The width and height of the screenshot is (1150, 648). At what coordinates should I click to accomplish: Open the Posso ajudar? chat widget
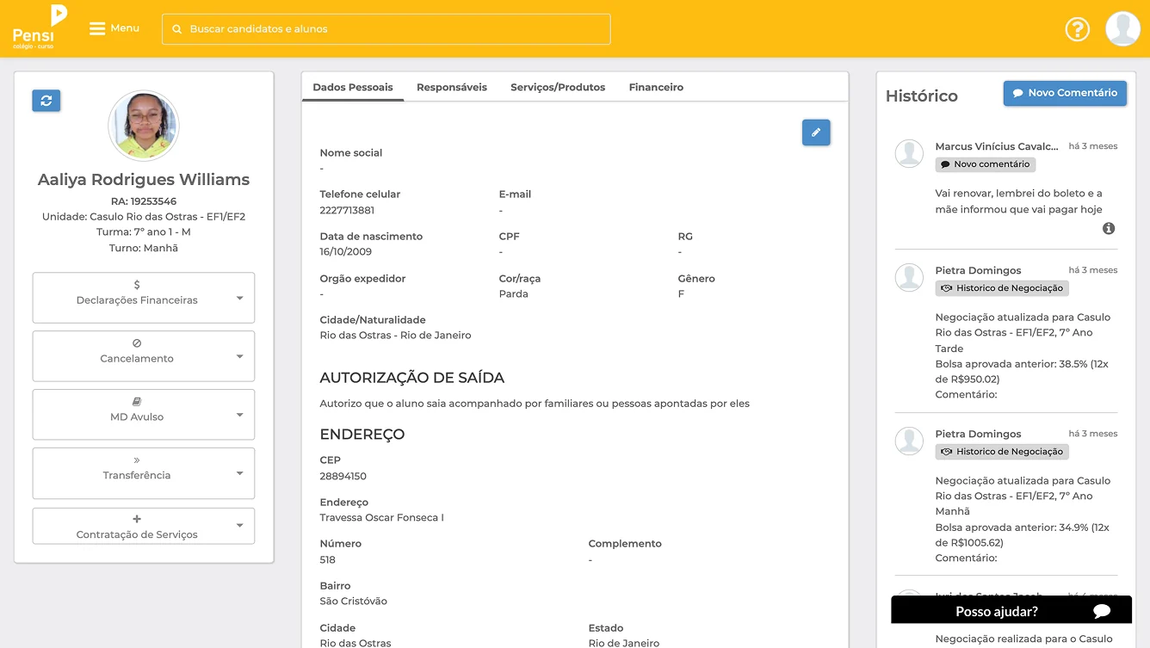(x=1011, y=611)
